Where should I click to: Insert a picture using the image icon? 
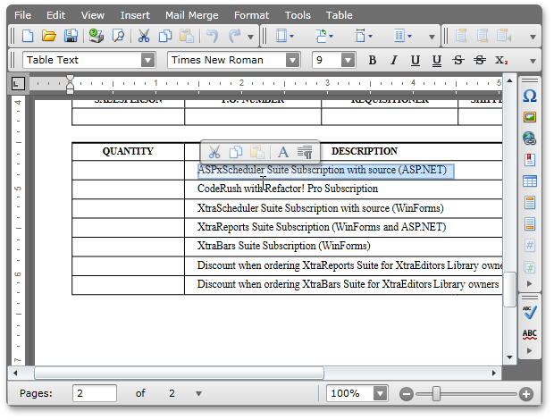pyautogui.click(x=530, y=117)
